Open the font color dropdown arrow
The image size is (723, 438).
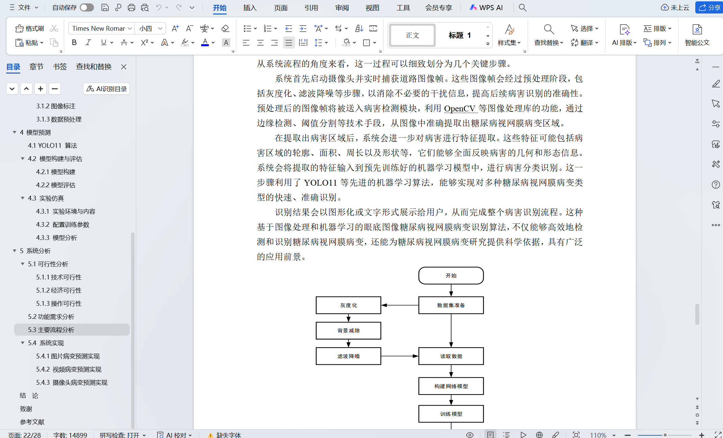[x=213, y=43]
